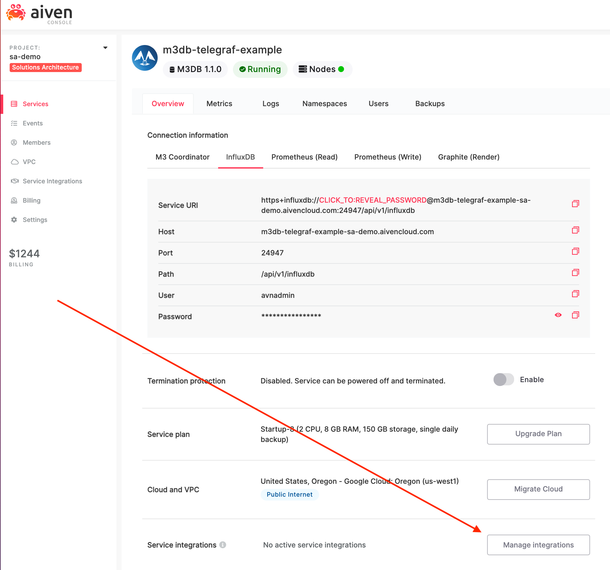Click the port value 24947
This screenshot has width=610, height=570.
pyautogui.click(x=272, y=253)
